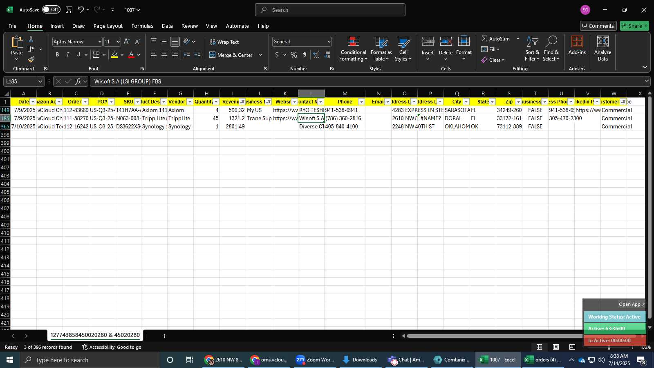
Task: Click the Copy icon in Clipboard group
Action: [x=31, y=49]
